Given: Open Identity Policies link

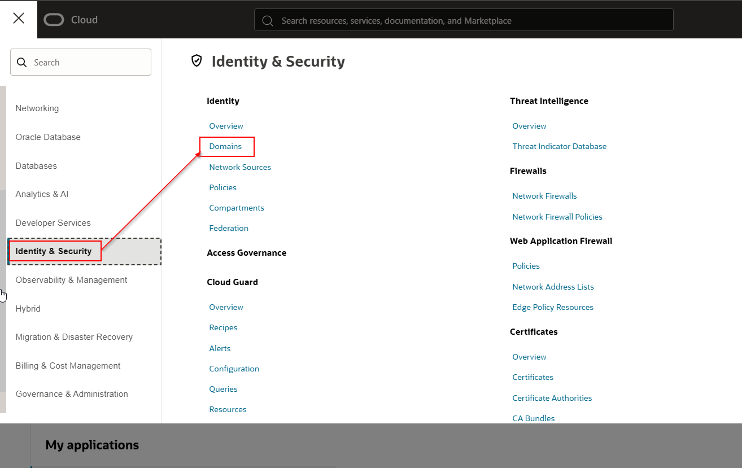Looking at the screenshot, I should tap(222, 187).
